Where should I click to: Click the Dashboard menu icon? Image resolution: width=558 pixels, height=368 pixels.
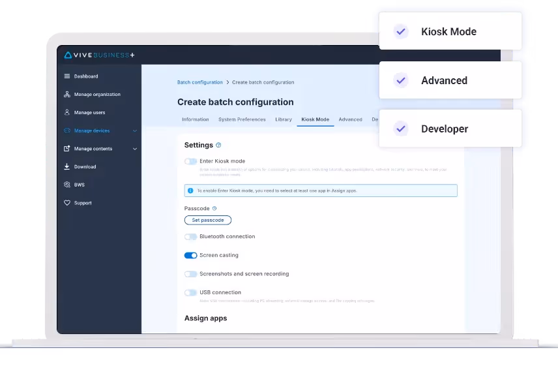pos(67,76)
